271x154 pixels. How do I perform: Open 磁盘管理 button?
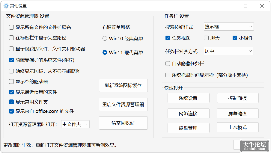(x=188, y=128)
